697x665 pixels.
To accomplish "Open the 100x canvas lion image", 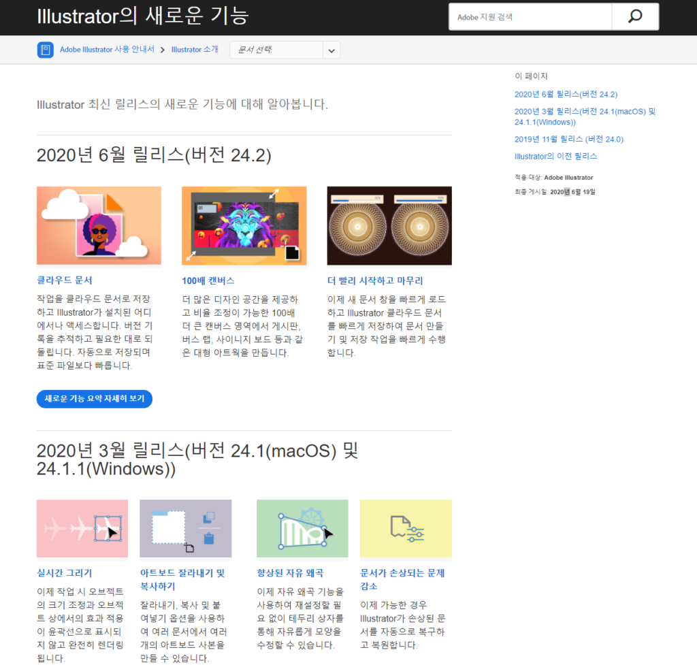I will coord(244,225).
